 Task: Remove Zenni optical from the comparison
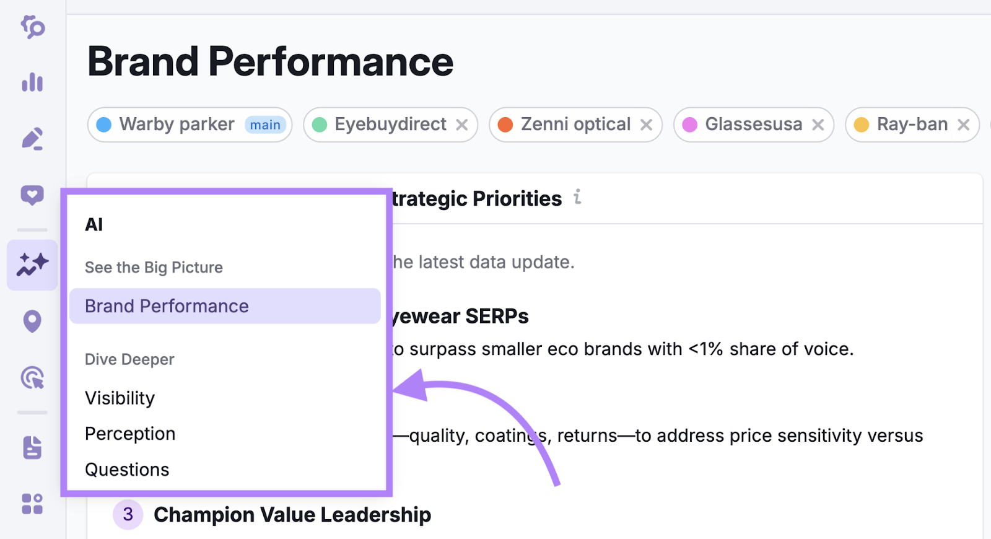[x=647, y=125]
